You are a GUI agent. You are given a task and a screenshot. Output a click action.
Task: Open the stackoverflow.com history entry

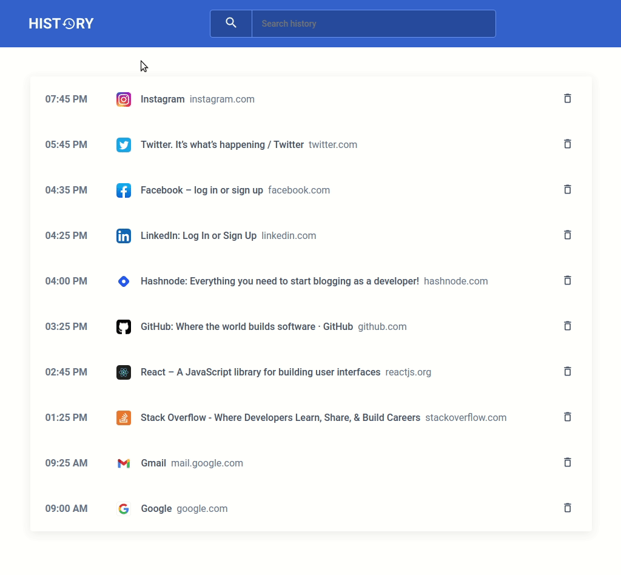(466, 417)
